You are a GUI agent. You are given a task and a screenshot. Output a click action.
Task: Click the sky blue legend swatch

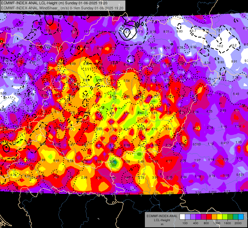[x=241, y=217]
